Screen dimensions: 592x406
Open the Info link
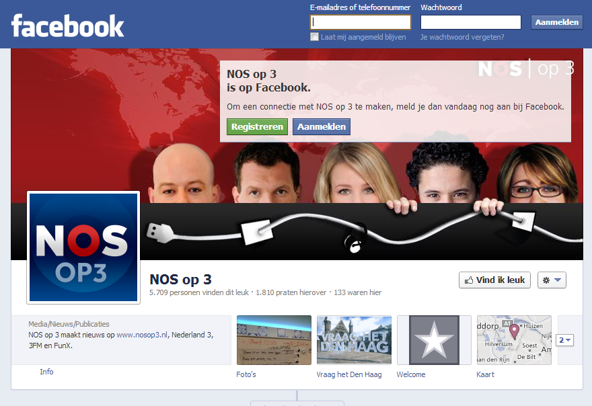click(46, 372)
